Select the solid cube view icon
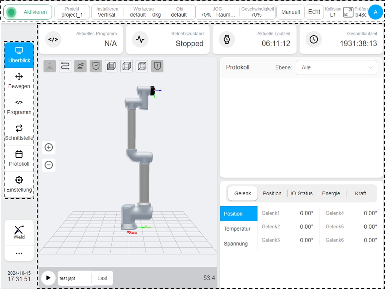Screen dimensions: 385x289 tap(111, 66)
